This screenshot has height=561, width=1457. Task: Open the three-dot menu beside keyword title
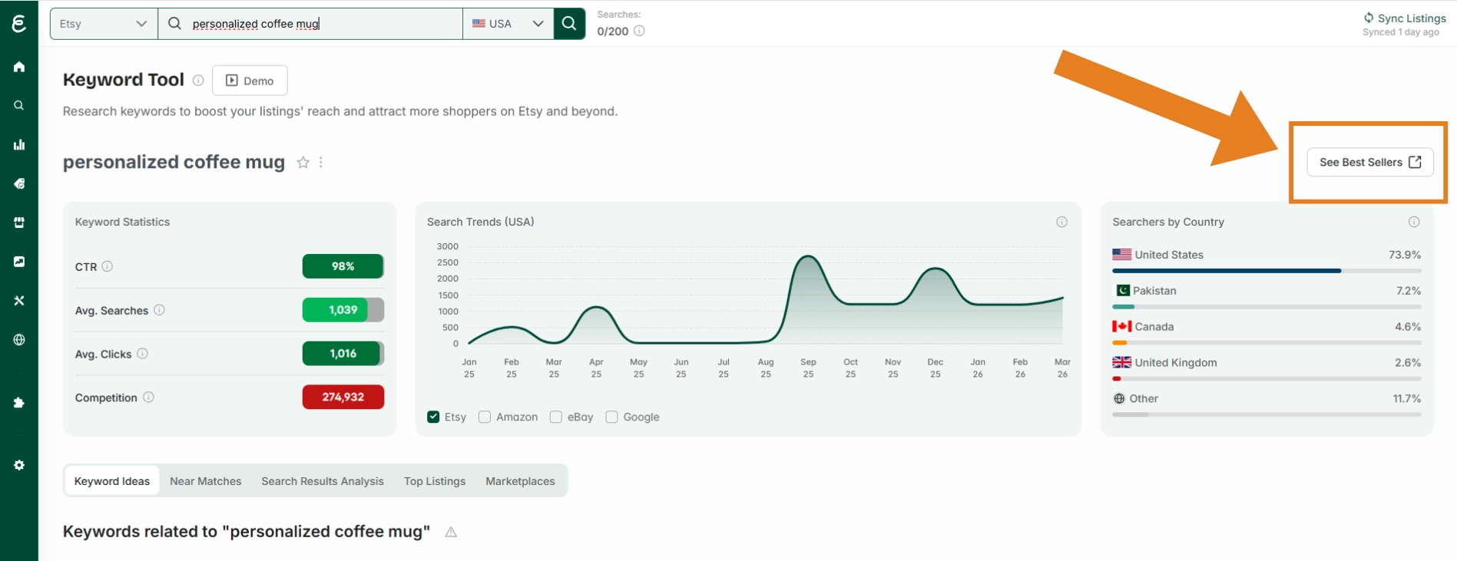pyautogui.click(x=321, y=163)
